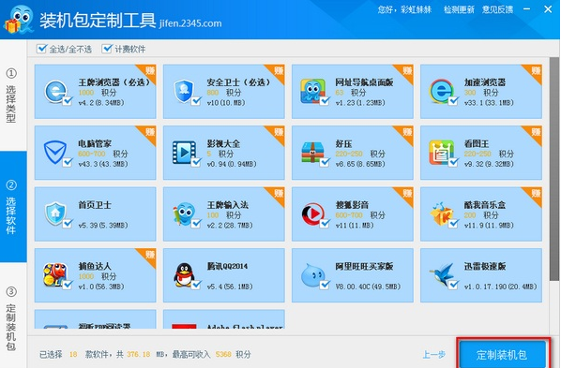The width and height of the screenshot is (561, 368).
Task: Uncheck the 安全卫士 selection checkbox
Action: [x=196, y=101]
